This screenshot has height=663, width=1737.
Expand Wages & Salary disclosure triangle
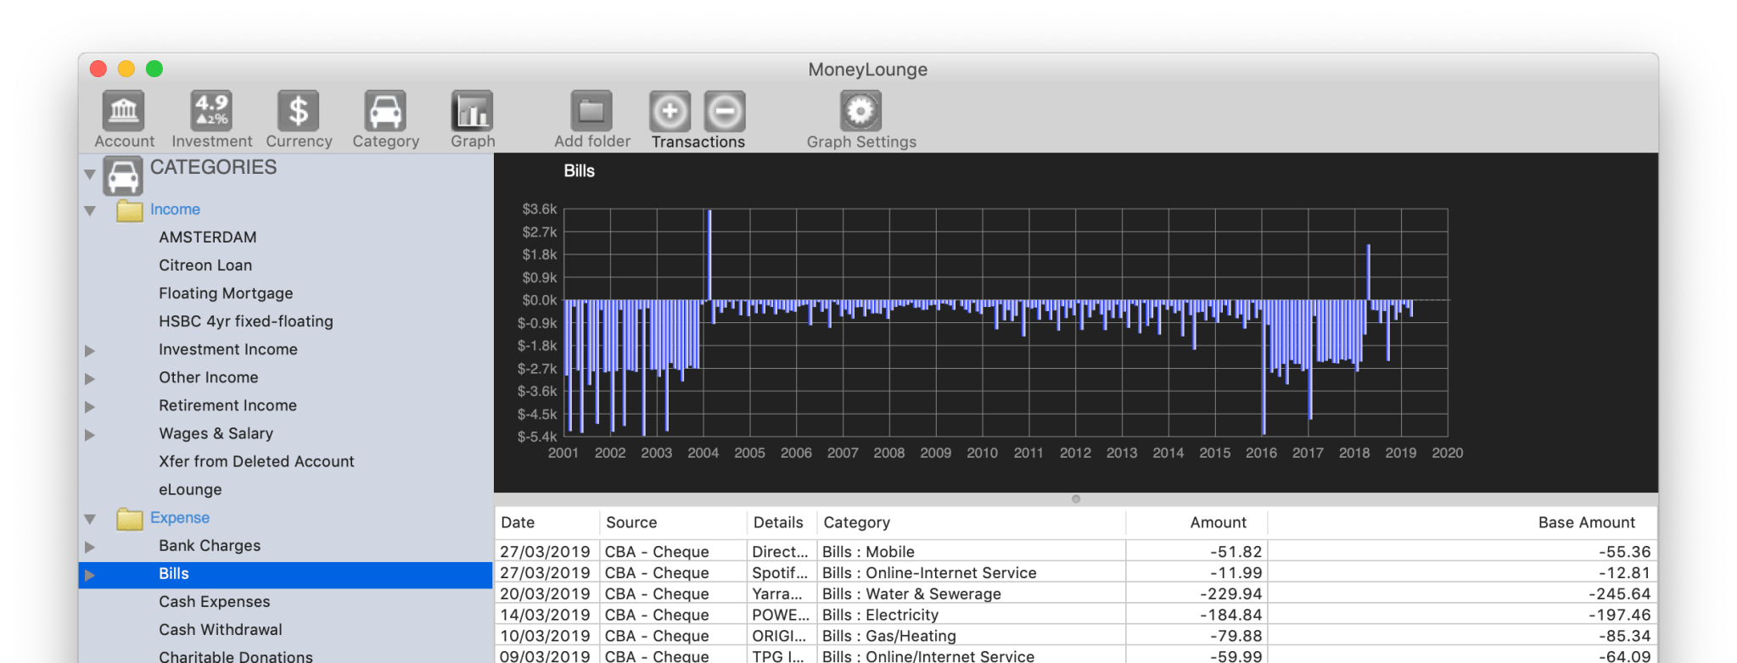coord(90,435)
